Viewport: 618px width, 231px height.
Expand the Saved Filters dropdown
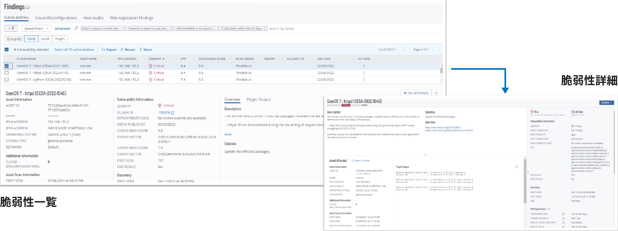(x=36, y=28)
